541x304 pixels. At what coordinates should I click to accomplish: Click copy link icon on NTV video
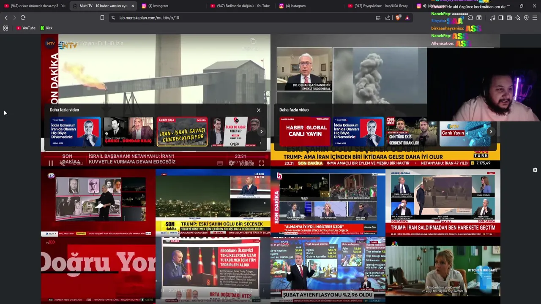click(253, 41)
